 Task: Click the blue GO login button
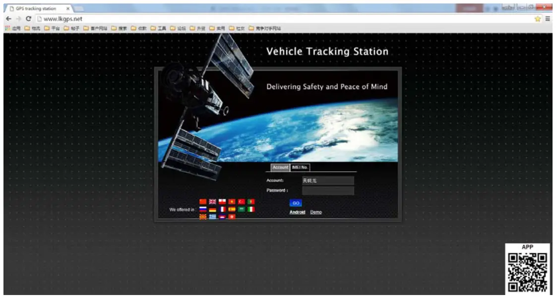pyautogui.click(x=296, y=203)
